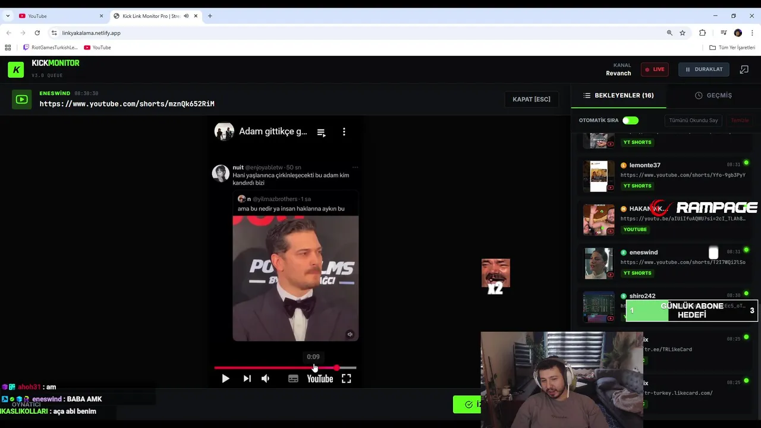Screen dimensions: 761x428
Task: Click the mute icon on the video image
Action: tap(350, 335)
